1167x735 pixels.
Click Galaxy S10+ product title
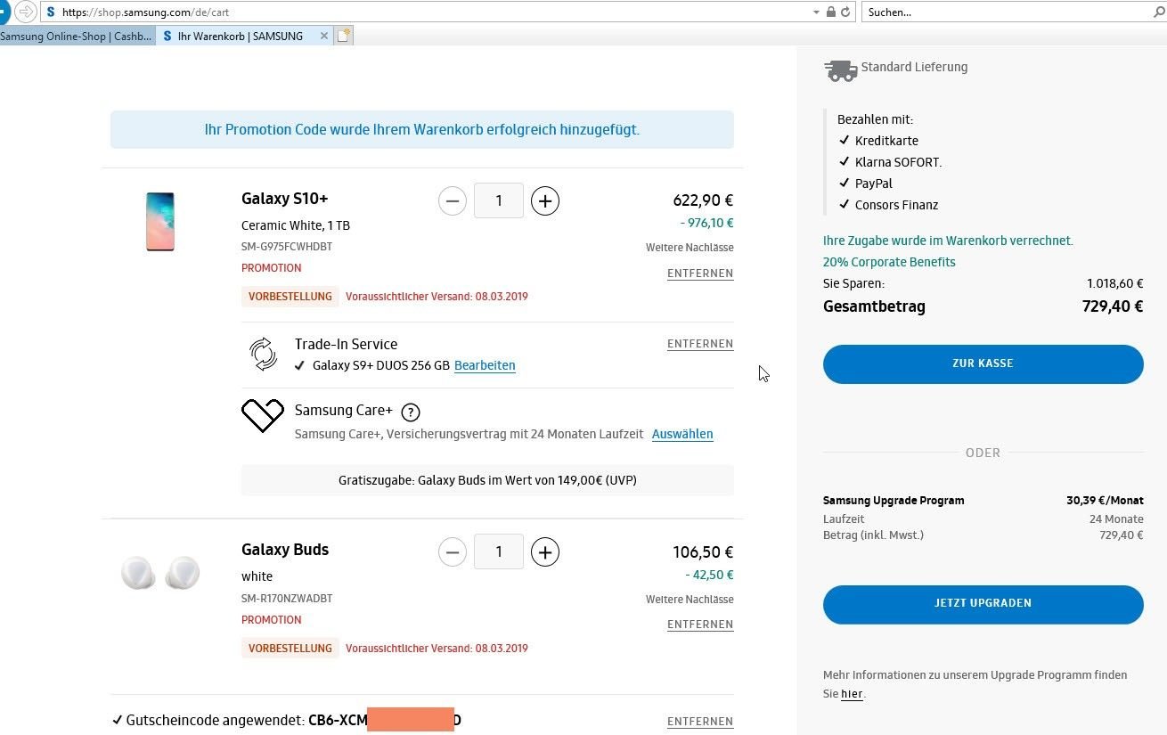[x=285, y=199]
